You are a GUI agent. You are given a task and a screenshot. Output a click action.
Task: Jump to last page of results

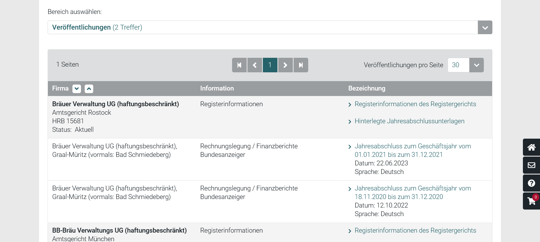[301, 65]
